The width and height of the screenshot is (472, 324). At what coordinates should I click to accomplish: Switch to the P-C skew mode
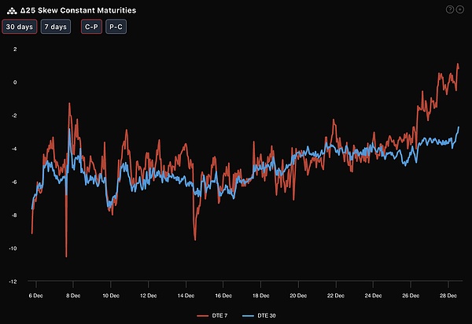pos(117,27)
